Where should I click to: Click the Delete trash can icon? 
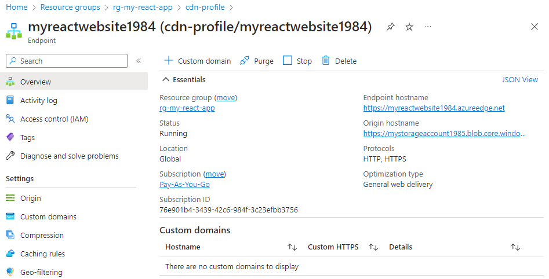(326, 60)
